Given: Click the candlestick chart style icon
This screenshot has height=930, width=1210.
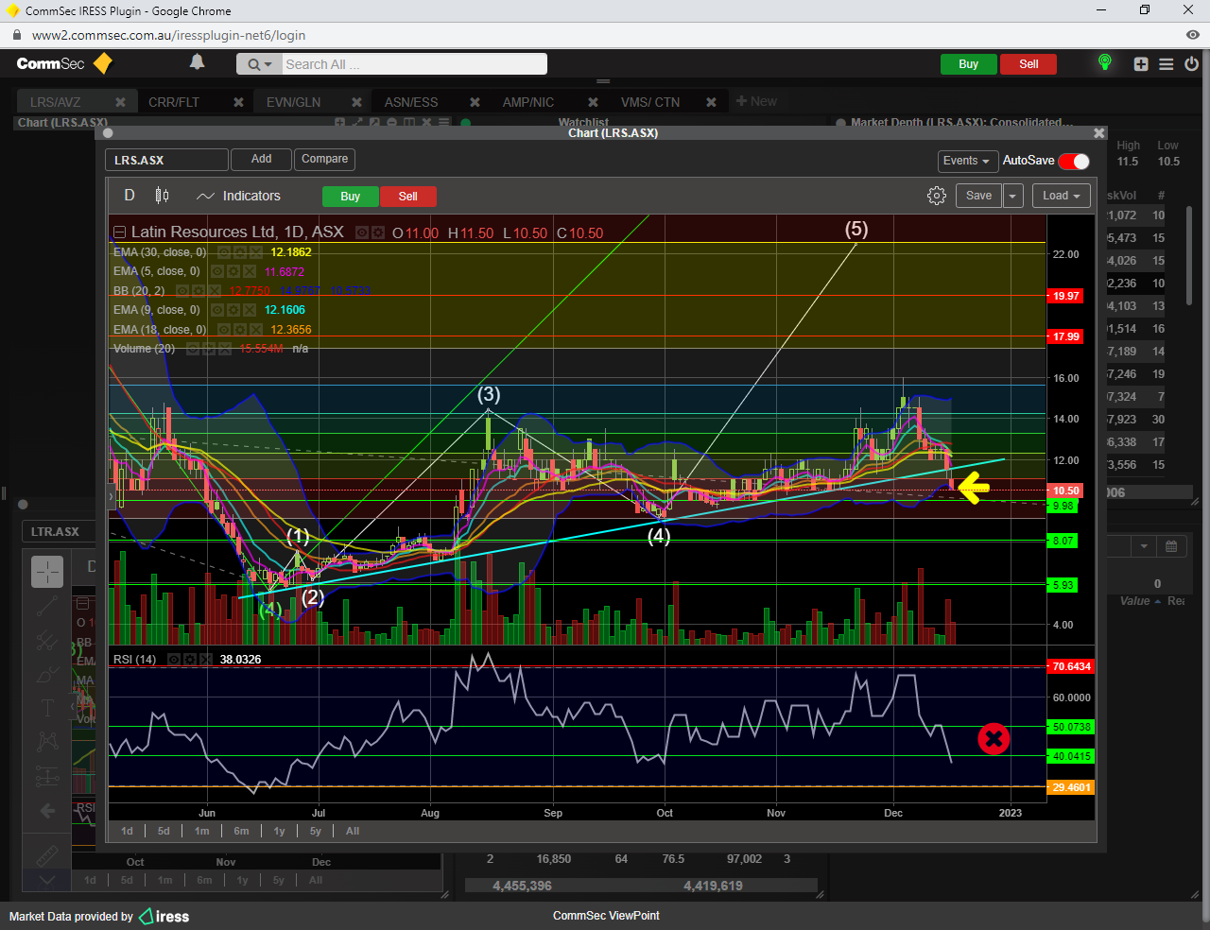Looking at the screenshot, I should point(162,196).
